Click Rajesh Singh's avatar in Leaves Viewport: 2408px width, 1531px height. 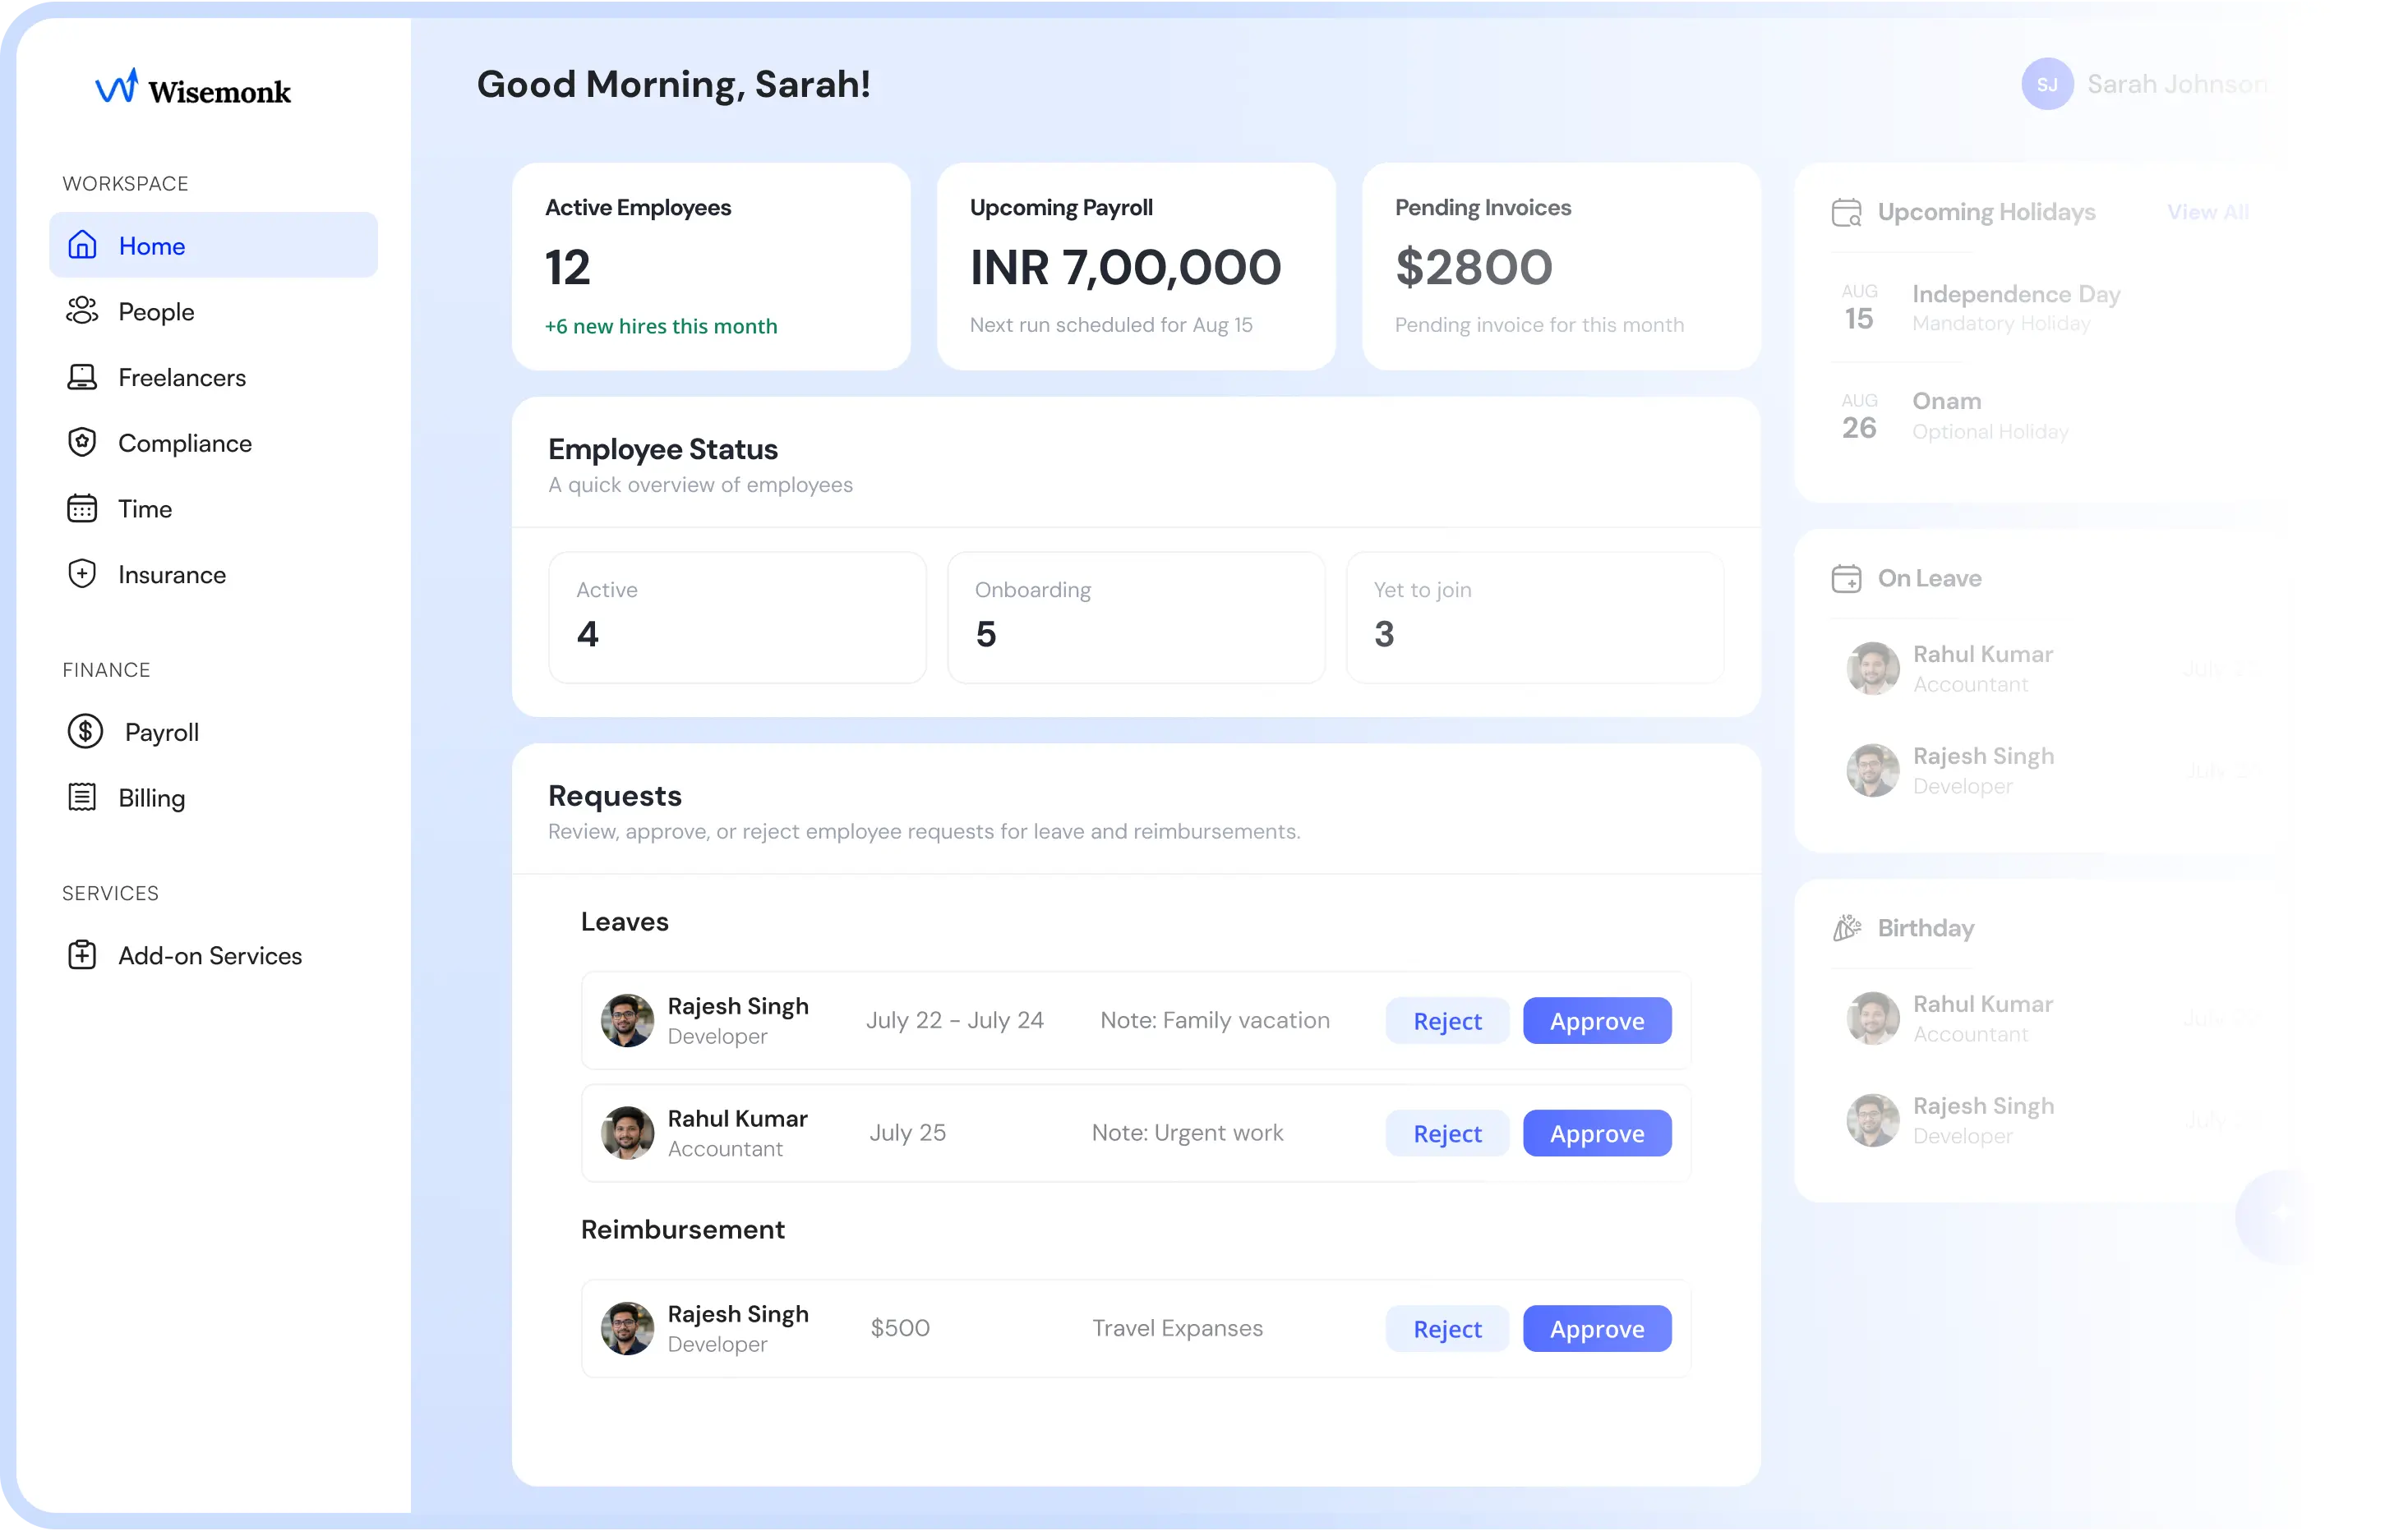[x=627, y=1020]
